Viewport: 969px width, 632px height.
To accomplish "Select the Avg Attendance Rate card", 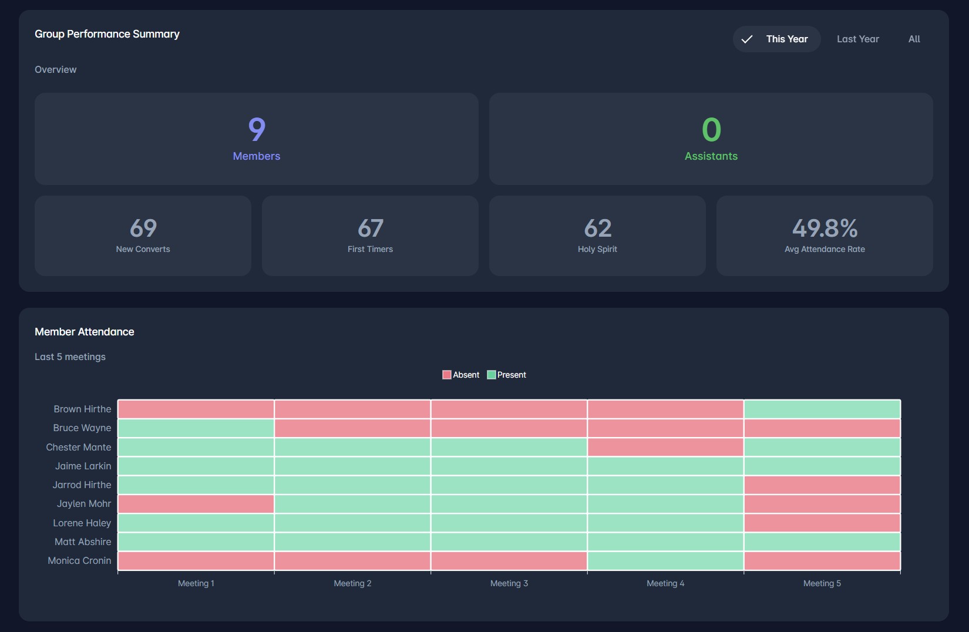I will pyautogui.click(x=824, y=235).
